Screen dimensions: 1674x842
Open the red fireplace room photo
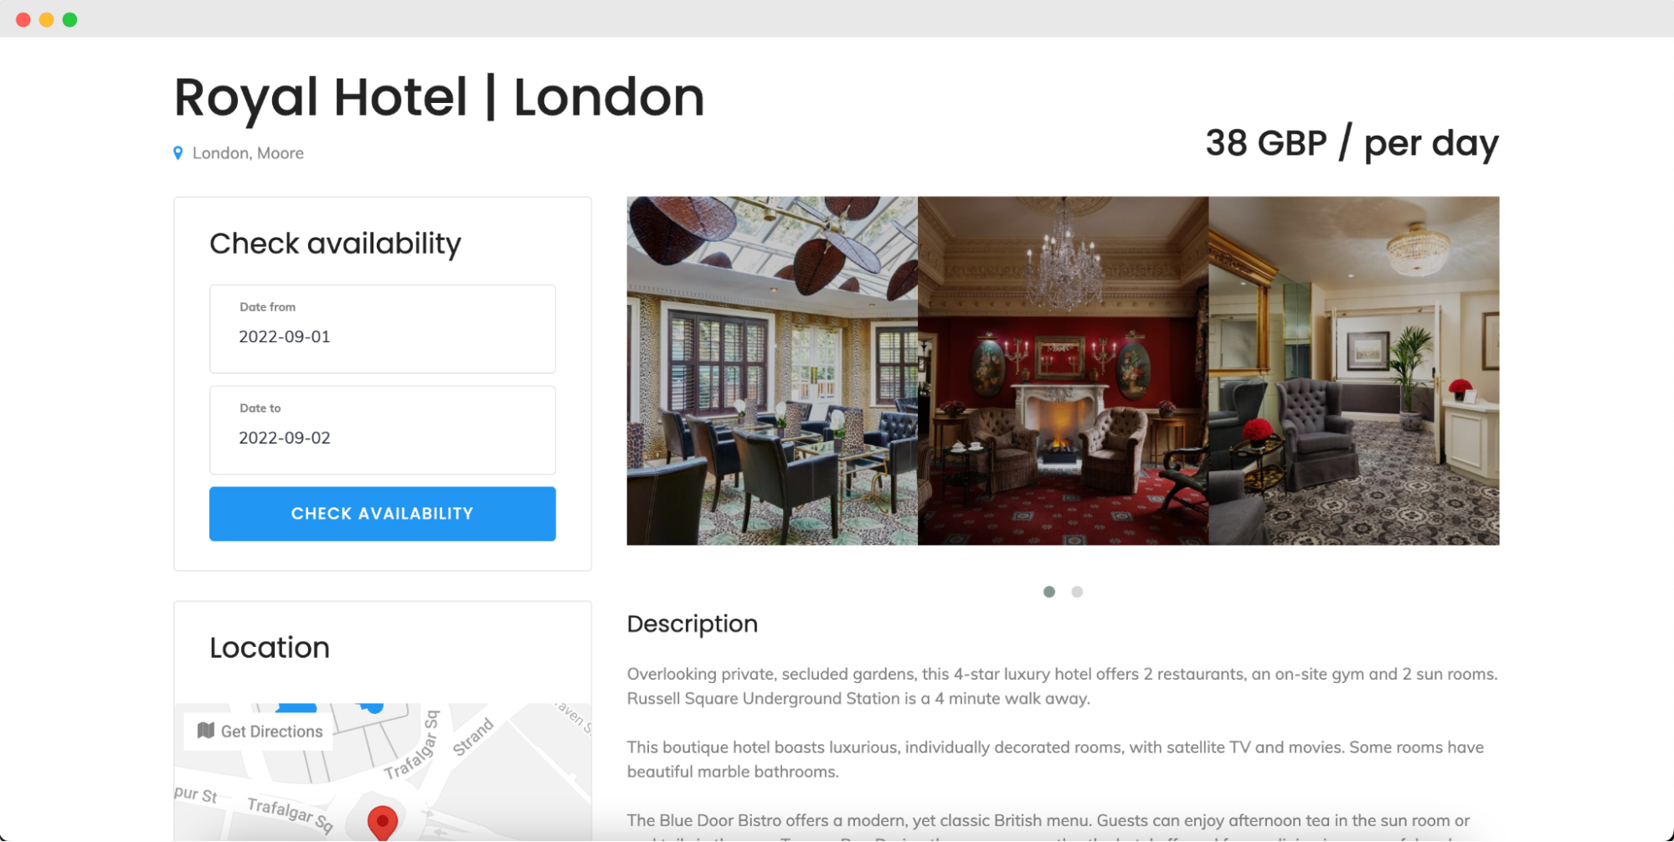pyautogui.click(x=1064, y=371)
